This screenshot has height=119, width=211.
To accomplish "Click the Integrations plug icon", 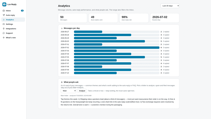I will click(4, 29).
